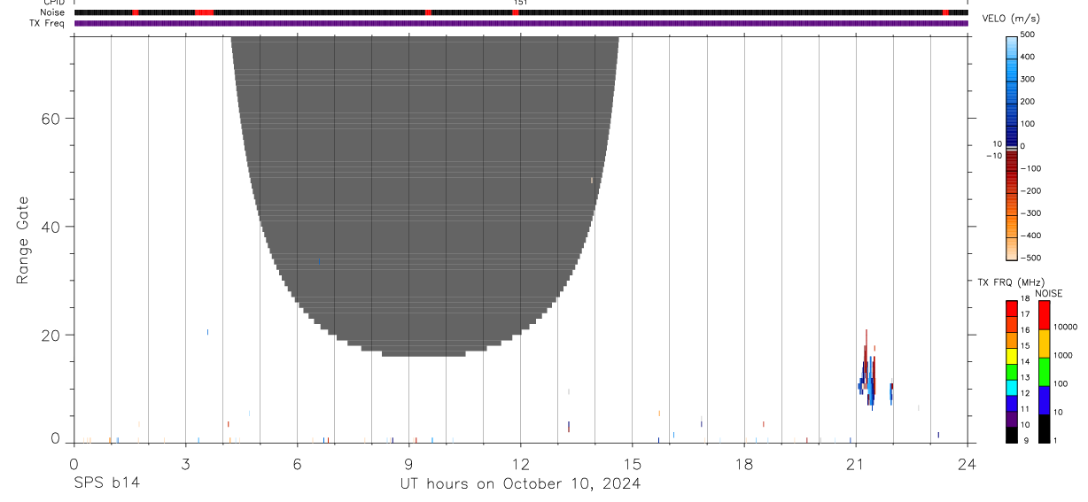Click TX FRQ legend value 13
Viewport: 1088px width, 502px height.
point(1024,377)
